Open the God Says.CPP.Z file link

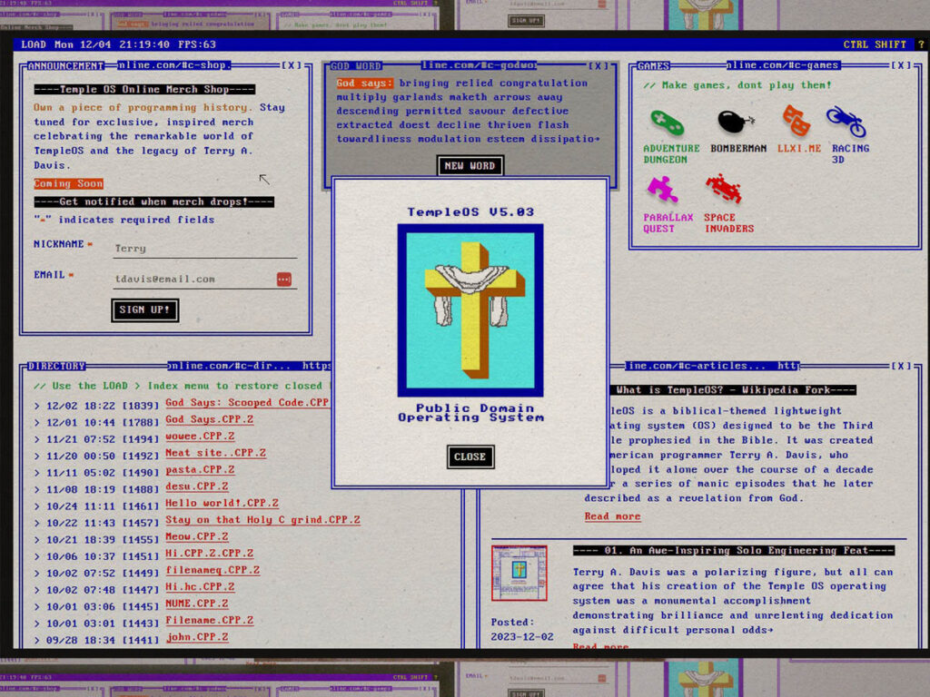point(210,419)
